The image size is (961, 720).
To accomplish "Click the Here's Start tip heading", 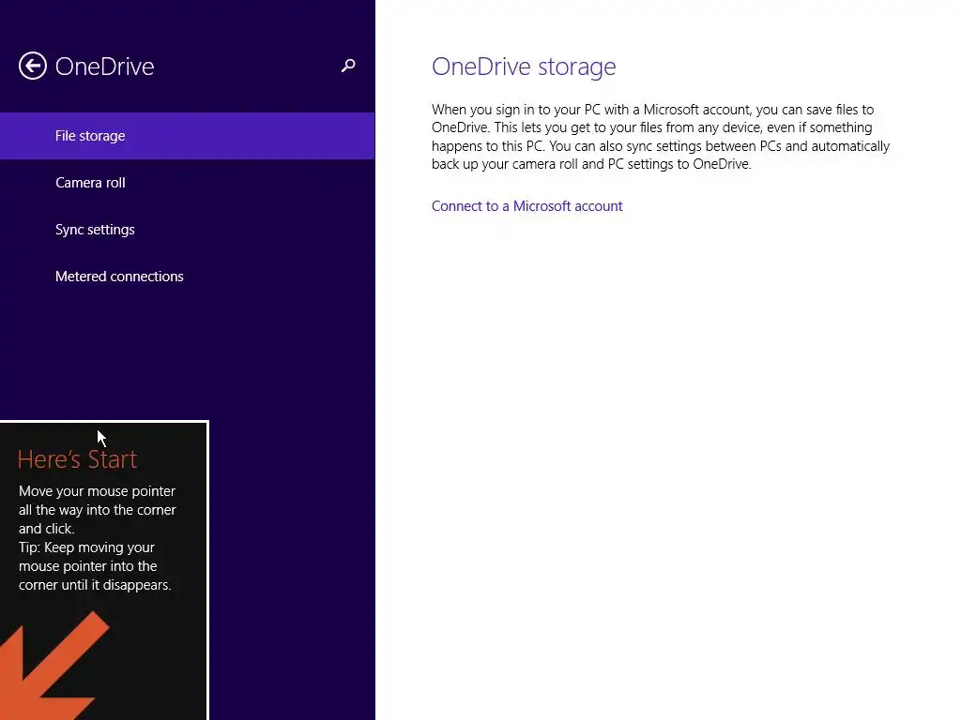I will click(77, 459).
